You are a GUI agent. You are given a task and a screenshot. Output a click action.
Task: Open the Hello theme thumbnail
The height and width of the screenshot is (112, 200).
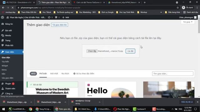tap(111, 89)
